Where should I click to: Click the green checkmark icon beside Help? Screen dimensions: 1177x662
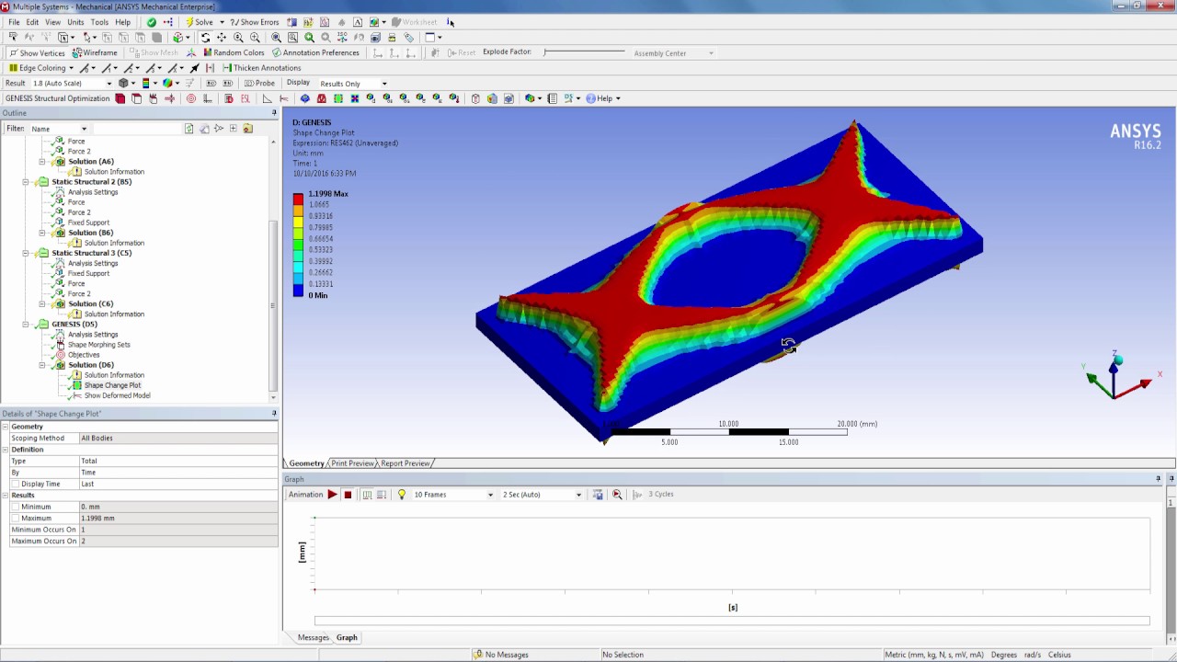click(151, 22)
